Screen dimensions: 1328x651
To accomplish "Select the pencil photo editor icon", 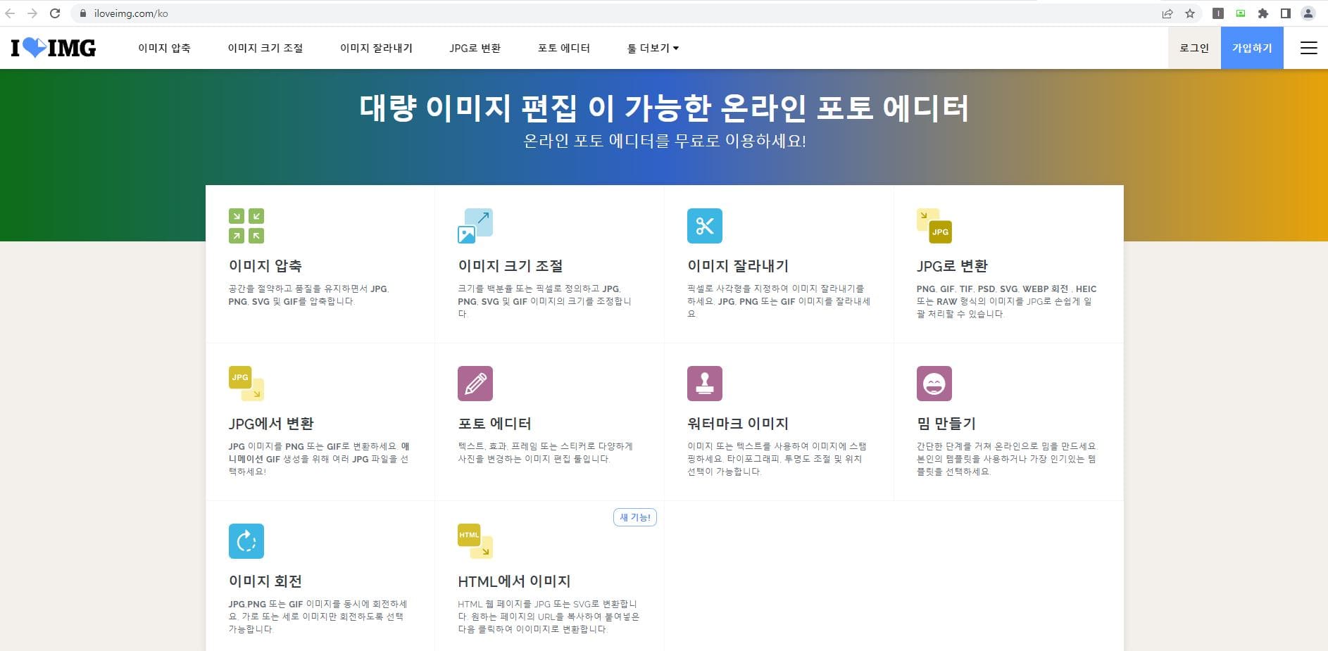I will tap(476, 384).
